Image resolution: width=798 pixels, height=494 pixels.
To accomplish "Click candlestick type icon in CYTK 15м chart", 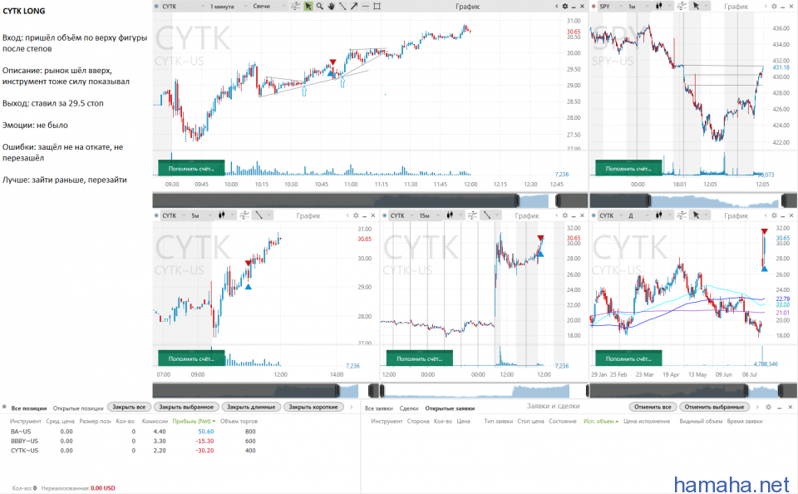I will 450,215.
